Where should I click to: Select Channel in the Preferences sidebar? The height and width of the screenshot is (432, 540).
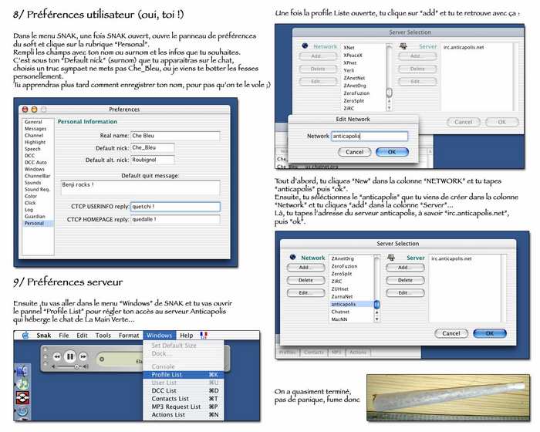click(34, 136)
